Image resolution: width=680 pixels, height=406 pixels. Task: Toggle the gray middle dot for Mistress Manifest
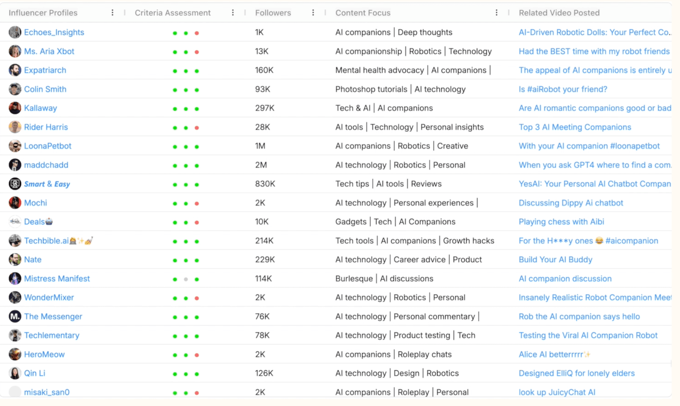[185, 279]
